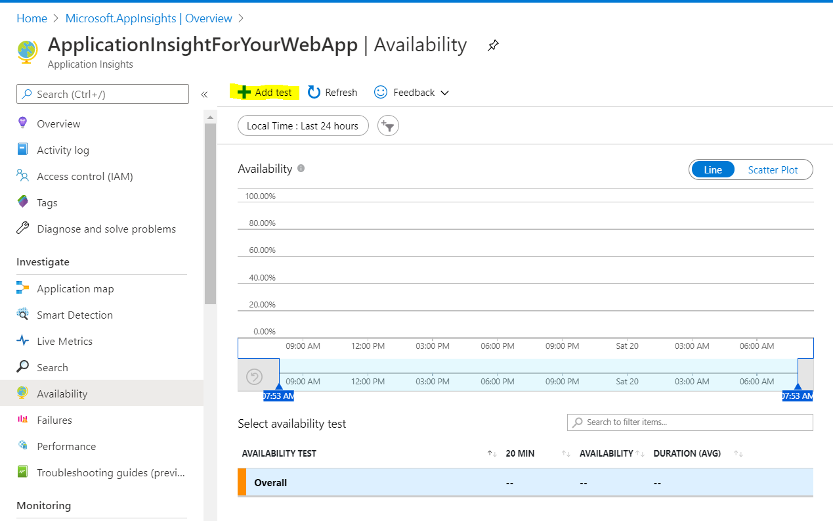Viewport: 833px width, 521px height.
Task: Click the reset zoom undo icon
Action: pos(255,376)
